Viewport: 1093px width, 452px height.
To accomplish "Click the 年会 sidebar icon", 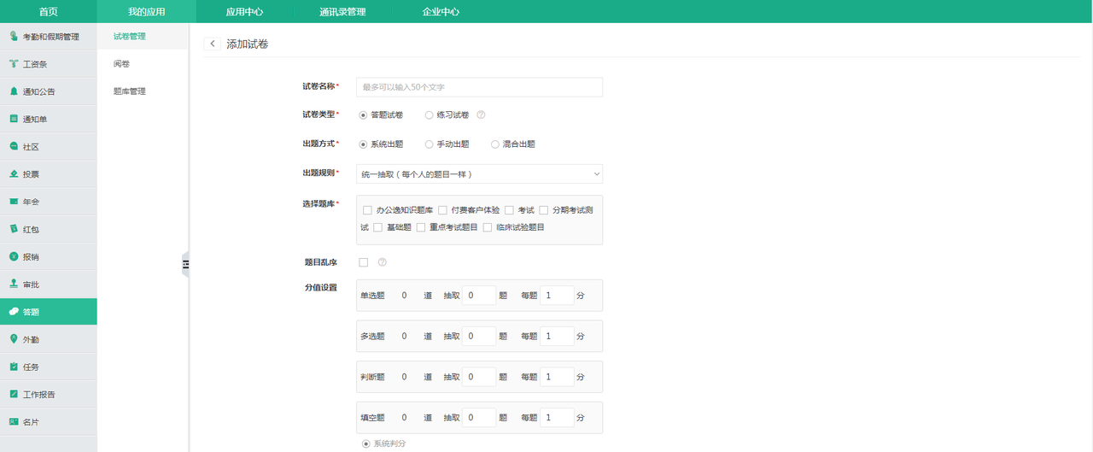I will pos(14,202).
